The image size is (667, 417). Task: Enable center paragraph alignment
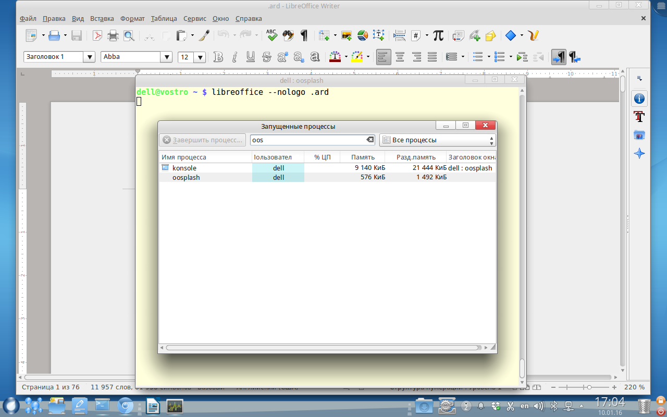pos(400,57)
